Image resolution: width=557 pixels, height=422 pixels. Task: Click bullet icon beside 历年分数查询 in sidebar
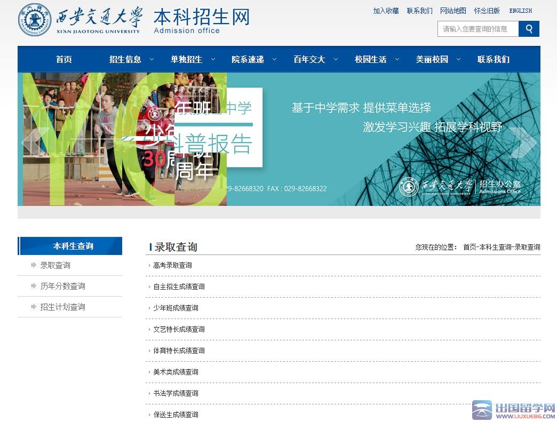coord(34,286)
